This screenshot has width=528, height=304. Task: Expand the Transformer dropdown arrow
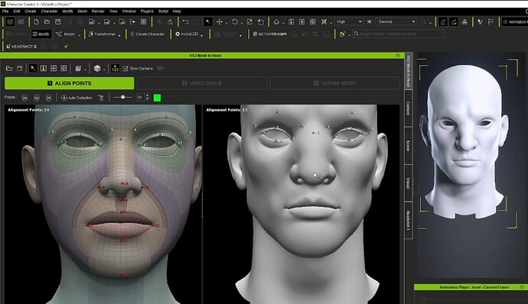119,34
